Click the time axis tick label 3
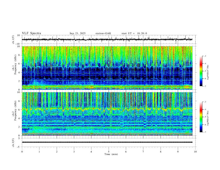Screen dimensions: 220x170 [74, 152]
